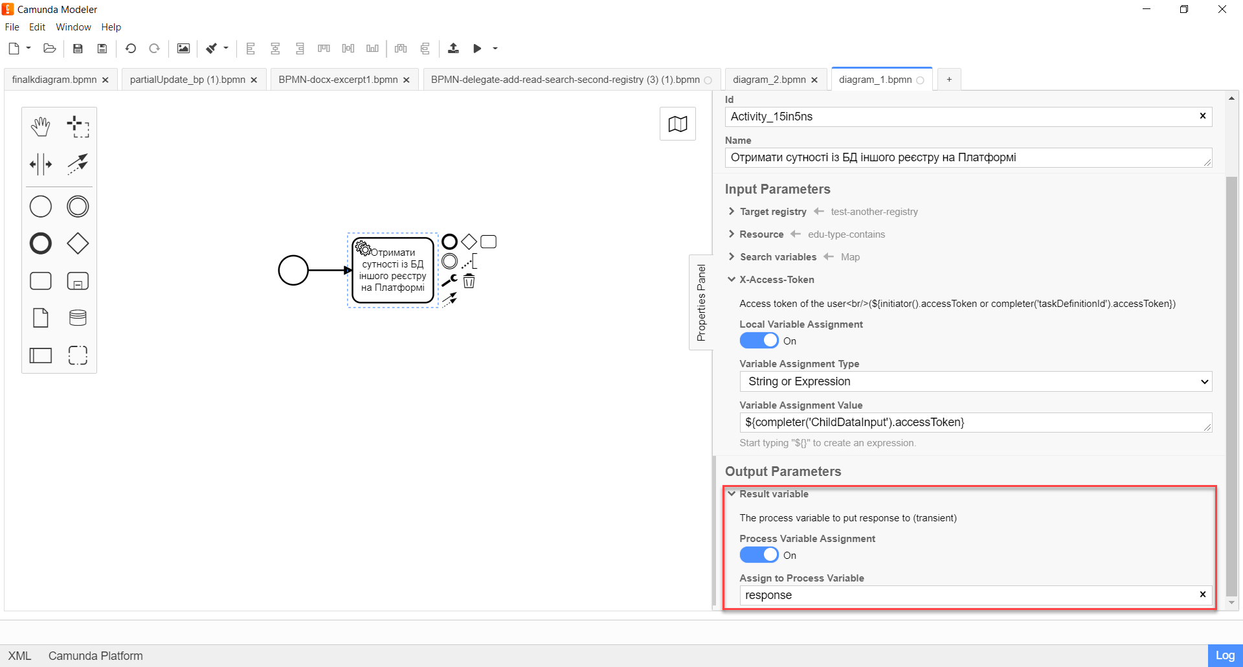
Task: Open a diagram with the folder icon
Action: [50, 49]
